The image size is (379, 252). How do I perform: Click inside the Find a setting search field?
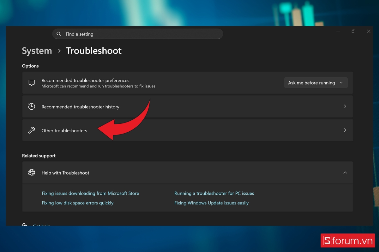[137, 34]
